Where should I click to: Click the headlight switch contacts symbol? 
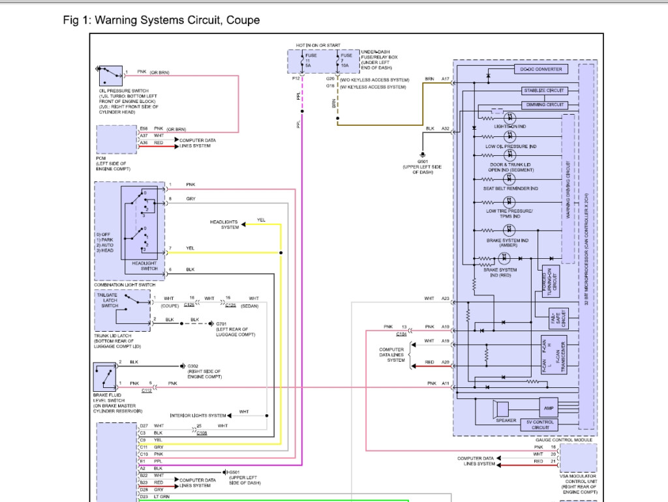(x=140, y=223)
